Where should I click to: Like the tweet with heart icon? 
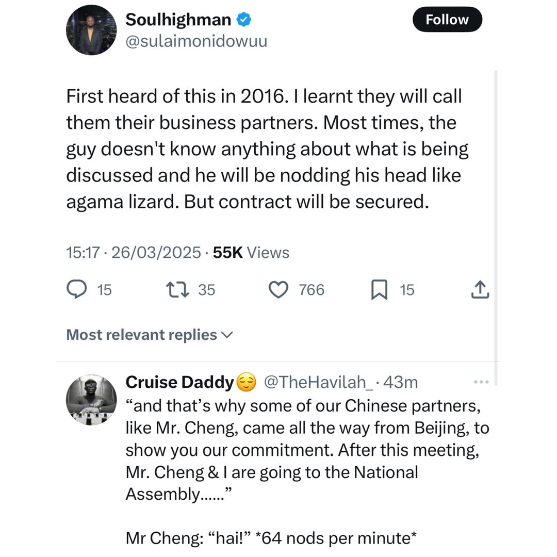point(279,289)
